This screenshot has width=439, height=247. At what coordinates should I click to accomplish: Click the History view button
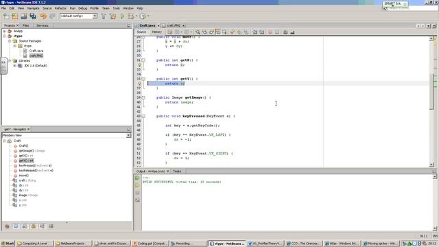click(x=157, y=32)
